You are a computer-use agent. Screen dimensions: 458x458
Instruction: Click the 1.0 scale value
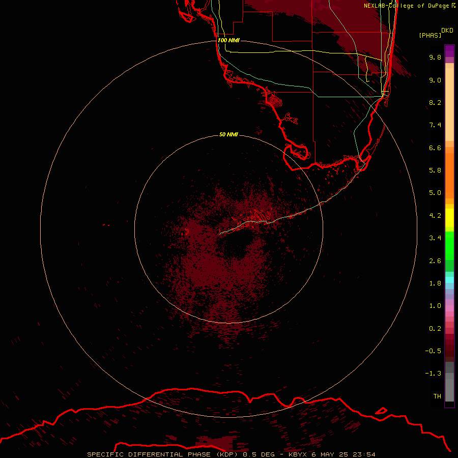(x=435, y=306)
